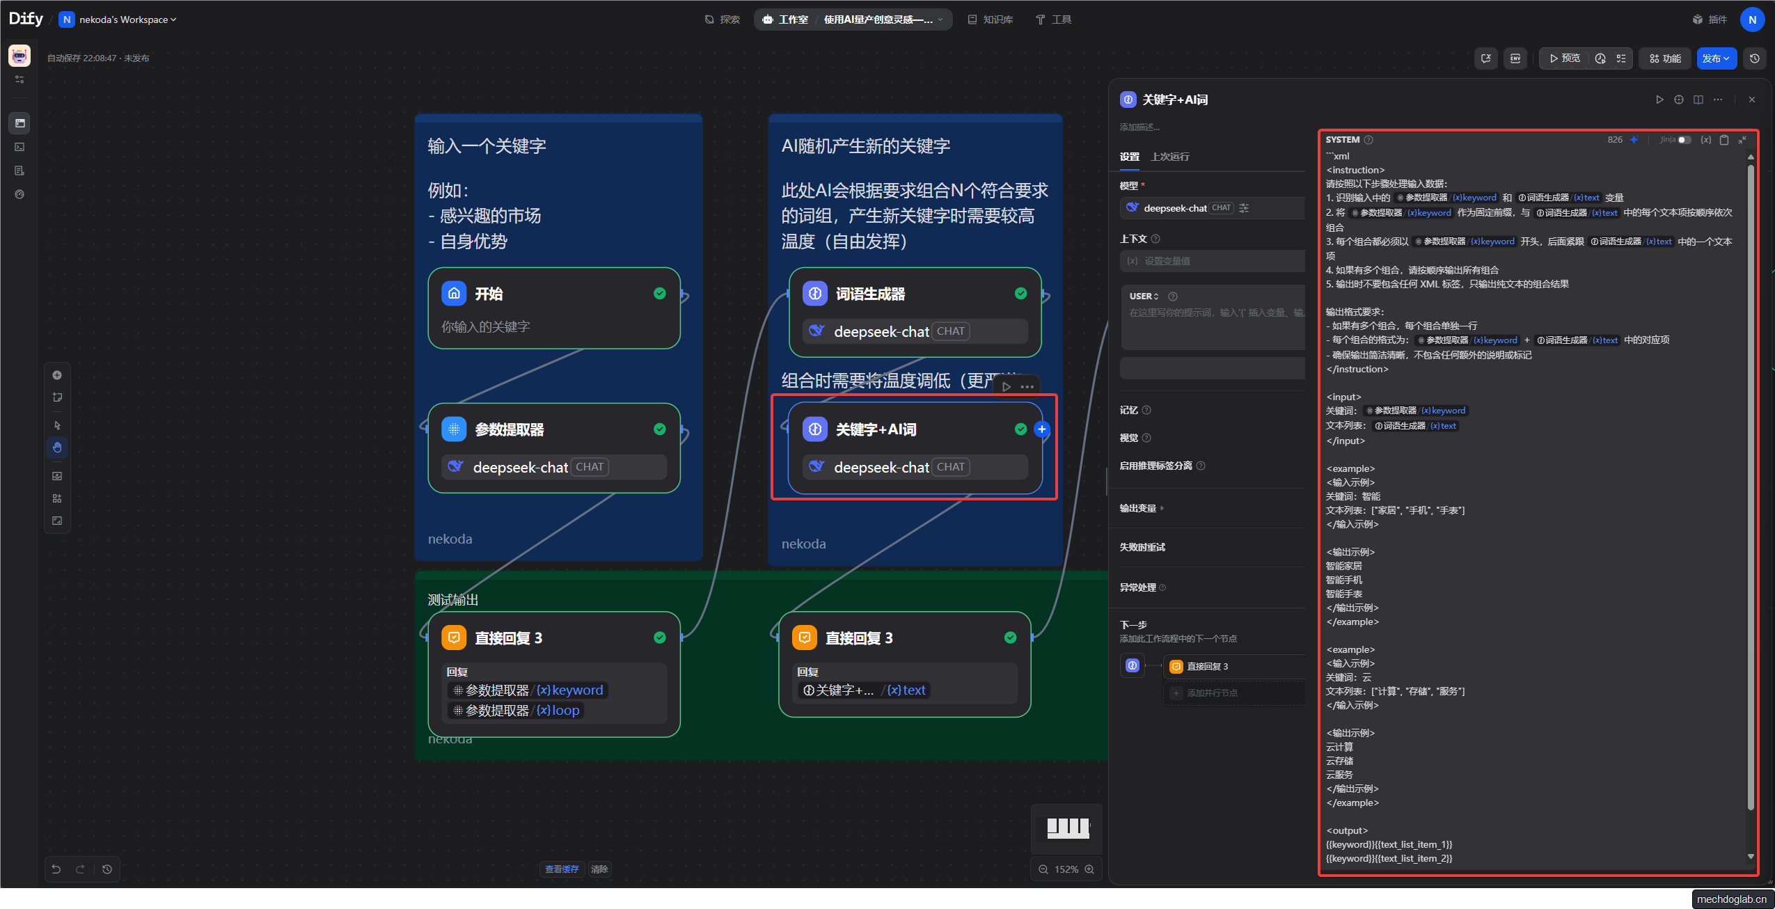Click the zoom in magnifier button
The width and height of the screenshot is (1775, 909).
click(x=1089, y=869)
